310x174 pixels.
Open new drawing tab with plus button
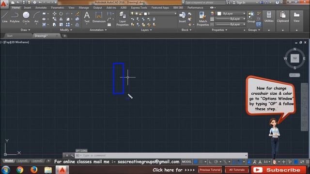pos(64,36)
